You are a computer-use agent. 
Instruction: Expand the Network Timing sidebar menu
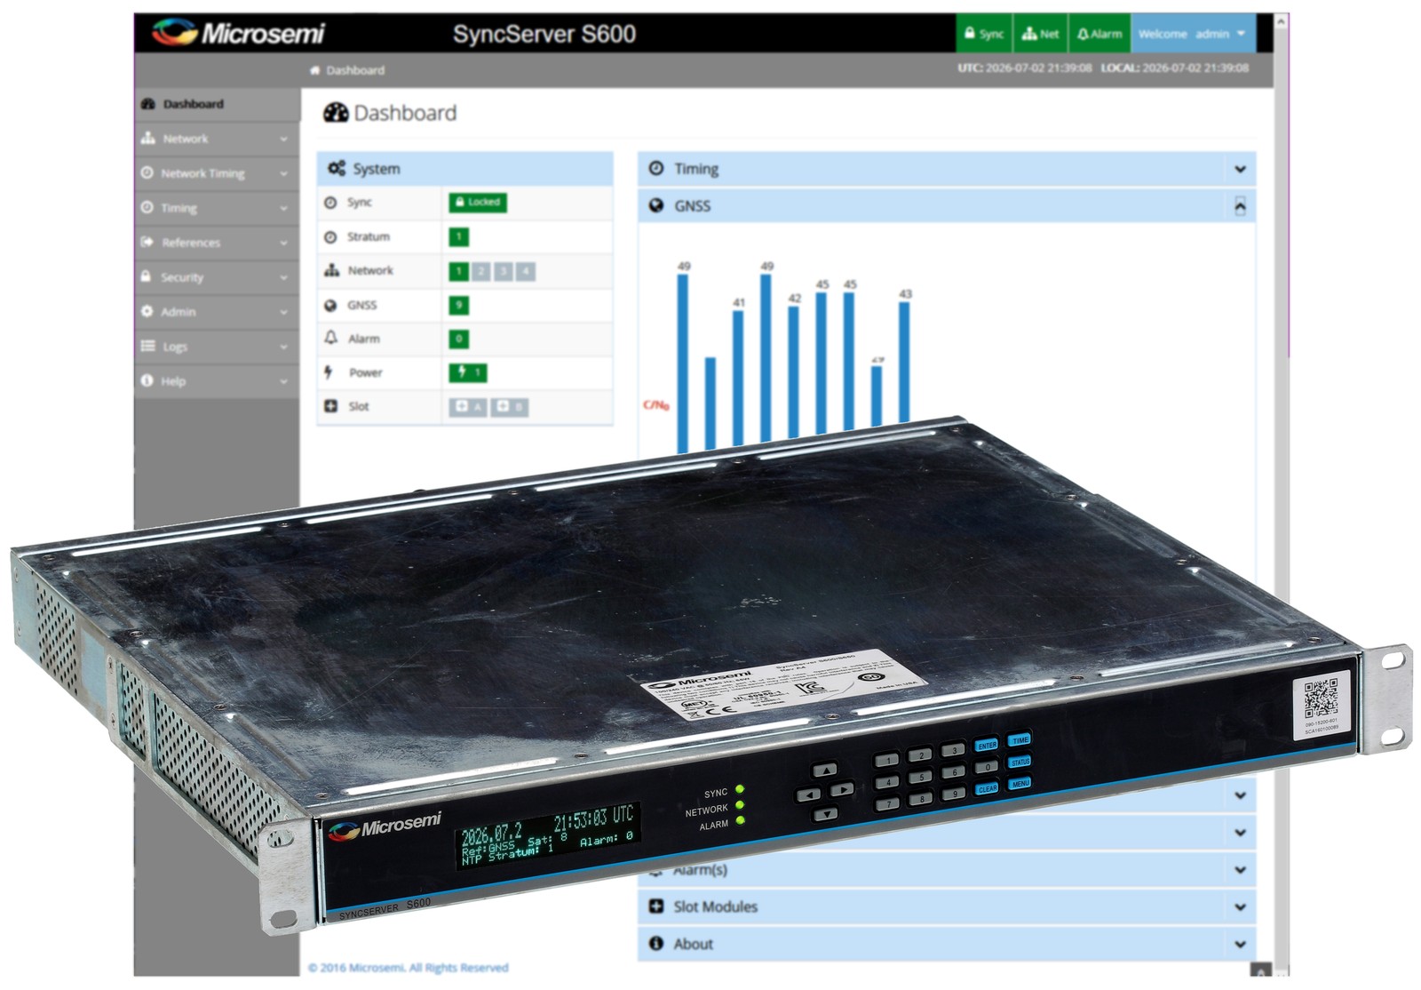[x=218, y=173]
